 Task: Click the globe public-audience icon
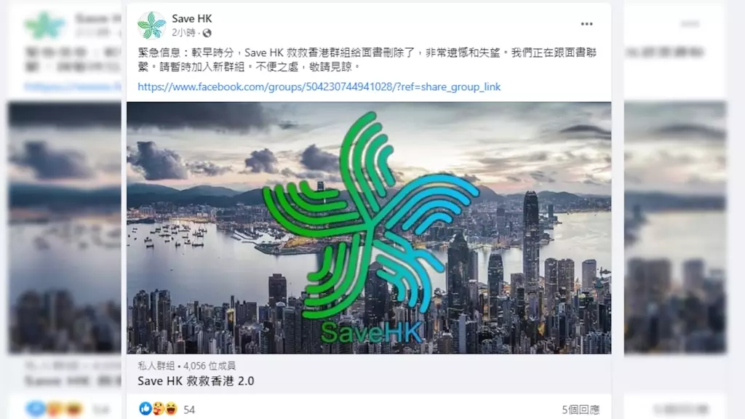[207, 33]
